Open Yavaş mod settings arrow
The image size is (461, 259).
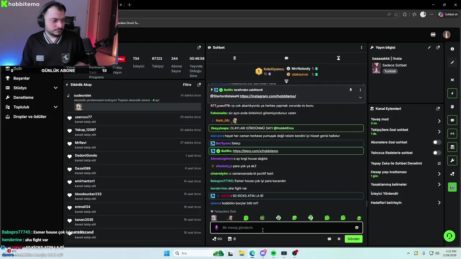(439, 121)
